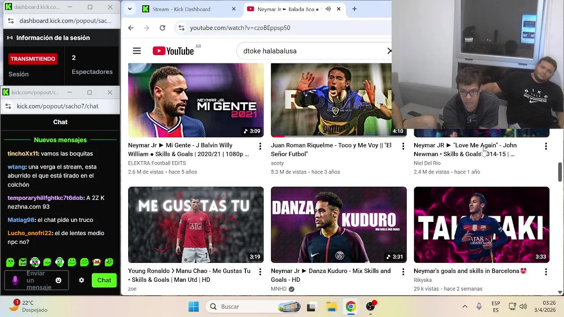
Task: Click the TRANSMITIENDO live status badge
Action: pos(33,59)
